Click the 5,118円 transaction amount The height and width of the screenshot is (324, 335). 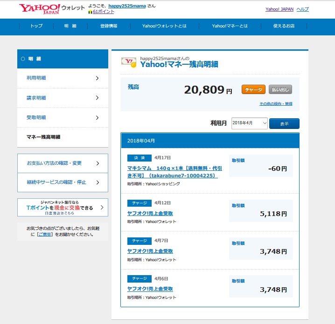tap(273, 214)
